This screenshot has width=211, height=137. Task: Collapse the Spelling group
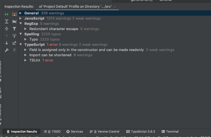(x=21, y=34)
